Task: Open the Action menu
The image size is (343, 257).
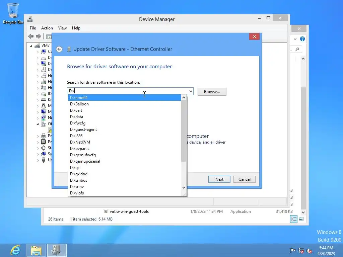Action: pos(47,28)
